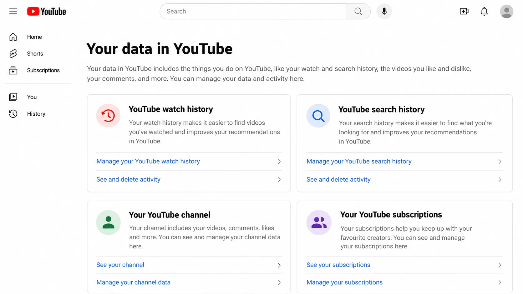Open Manage your YouTube search history link
The width and height of the screenshot is (523, 294).
pyautogui.click(x=359, y=161)
